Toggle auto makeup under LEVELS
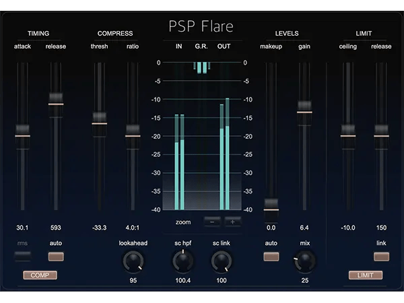Screen dimensions: 404x303 [x=271, y=257]
